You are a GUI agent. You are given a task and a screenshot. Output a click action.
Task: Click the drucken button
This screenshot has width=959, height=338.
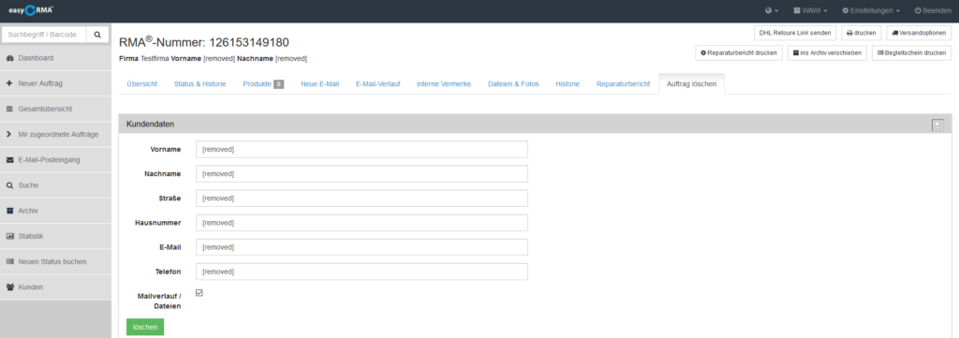[862, 33]
